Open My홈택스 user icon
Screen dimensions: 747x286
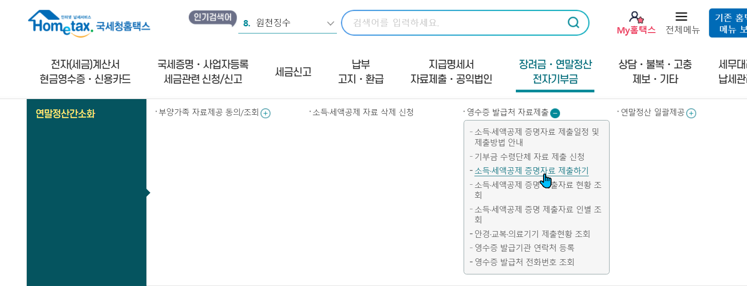pos(636,18)
